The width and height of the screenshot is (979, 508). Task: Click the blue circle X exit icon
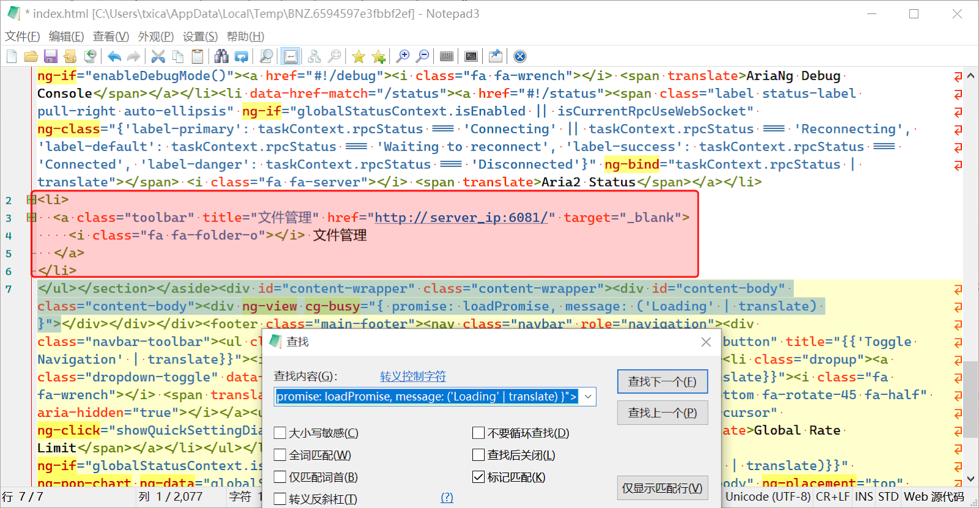pyautogui.click(x=520, y=57)
